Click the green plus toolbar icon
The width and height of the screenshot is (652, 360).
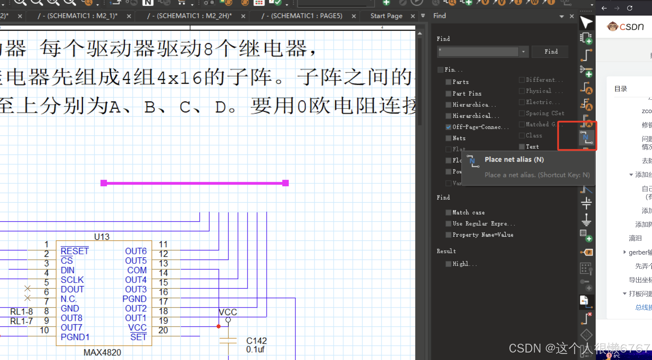click(386, 2)
